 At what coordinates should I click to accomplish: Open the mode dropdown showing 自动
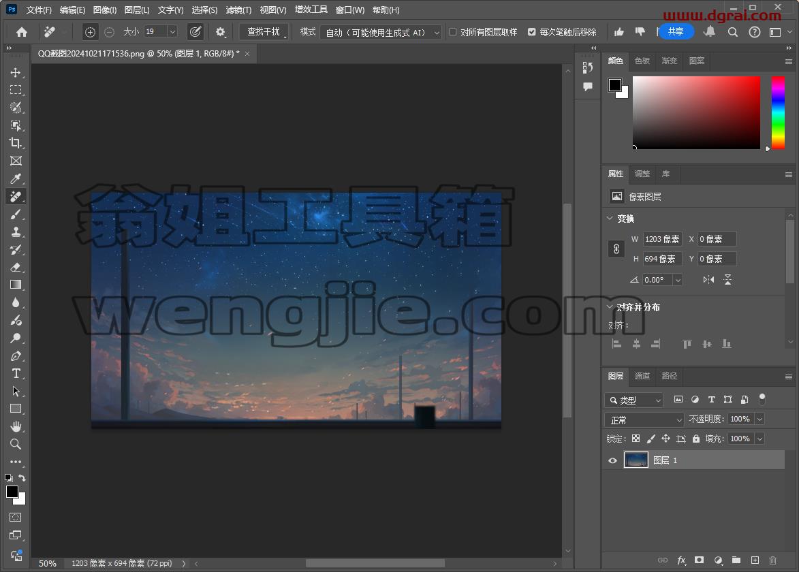point(381,33)
